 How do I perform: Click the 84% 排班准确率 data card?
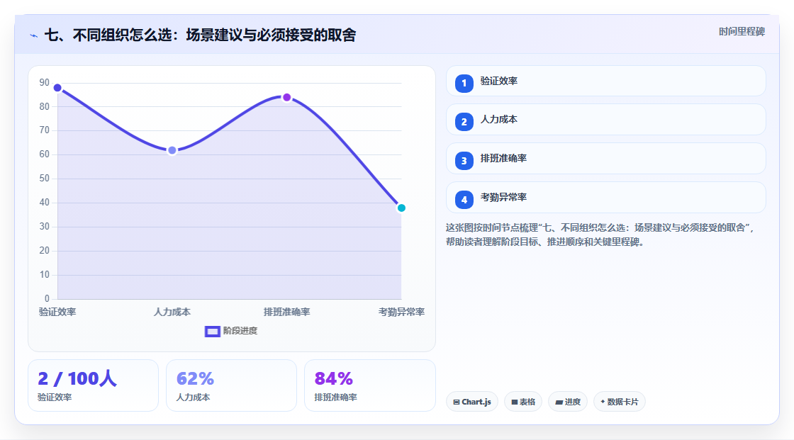pos(369,385)
